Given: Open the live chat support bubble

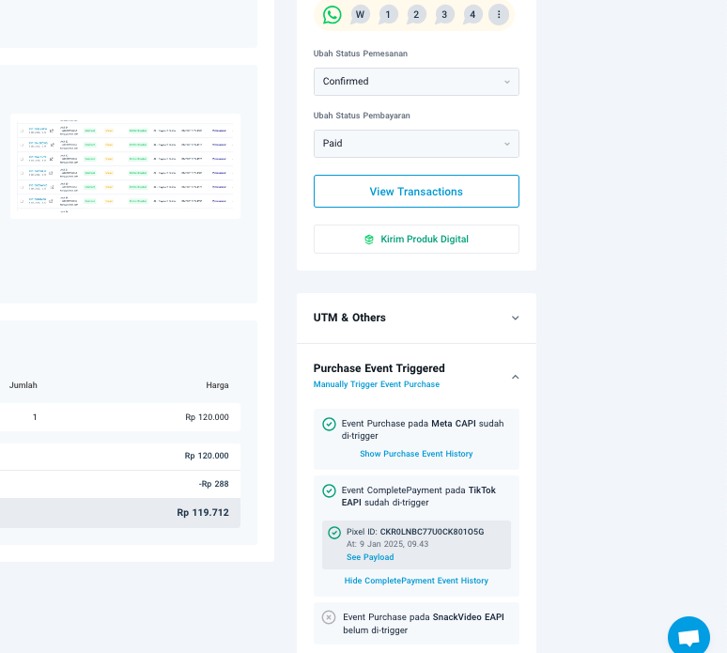Looking at the screenshot, I should coord(688,637).
